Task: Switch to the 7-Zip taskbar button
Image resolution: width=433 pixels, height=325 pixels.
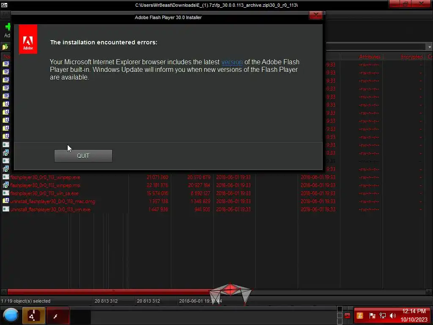Action: click(x=33, y=315)
